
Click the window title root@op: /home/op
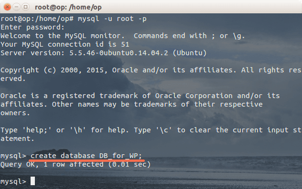tap(68, 7)
